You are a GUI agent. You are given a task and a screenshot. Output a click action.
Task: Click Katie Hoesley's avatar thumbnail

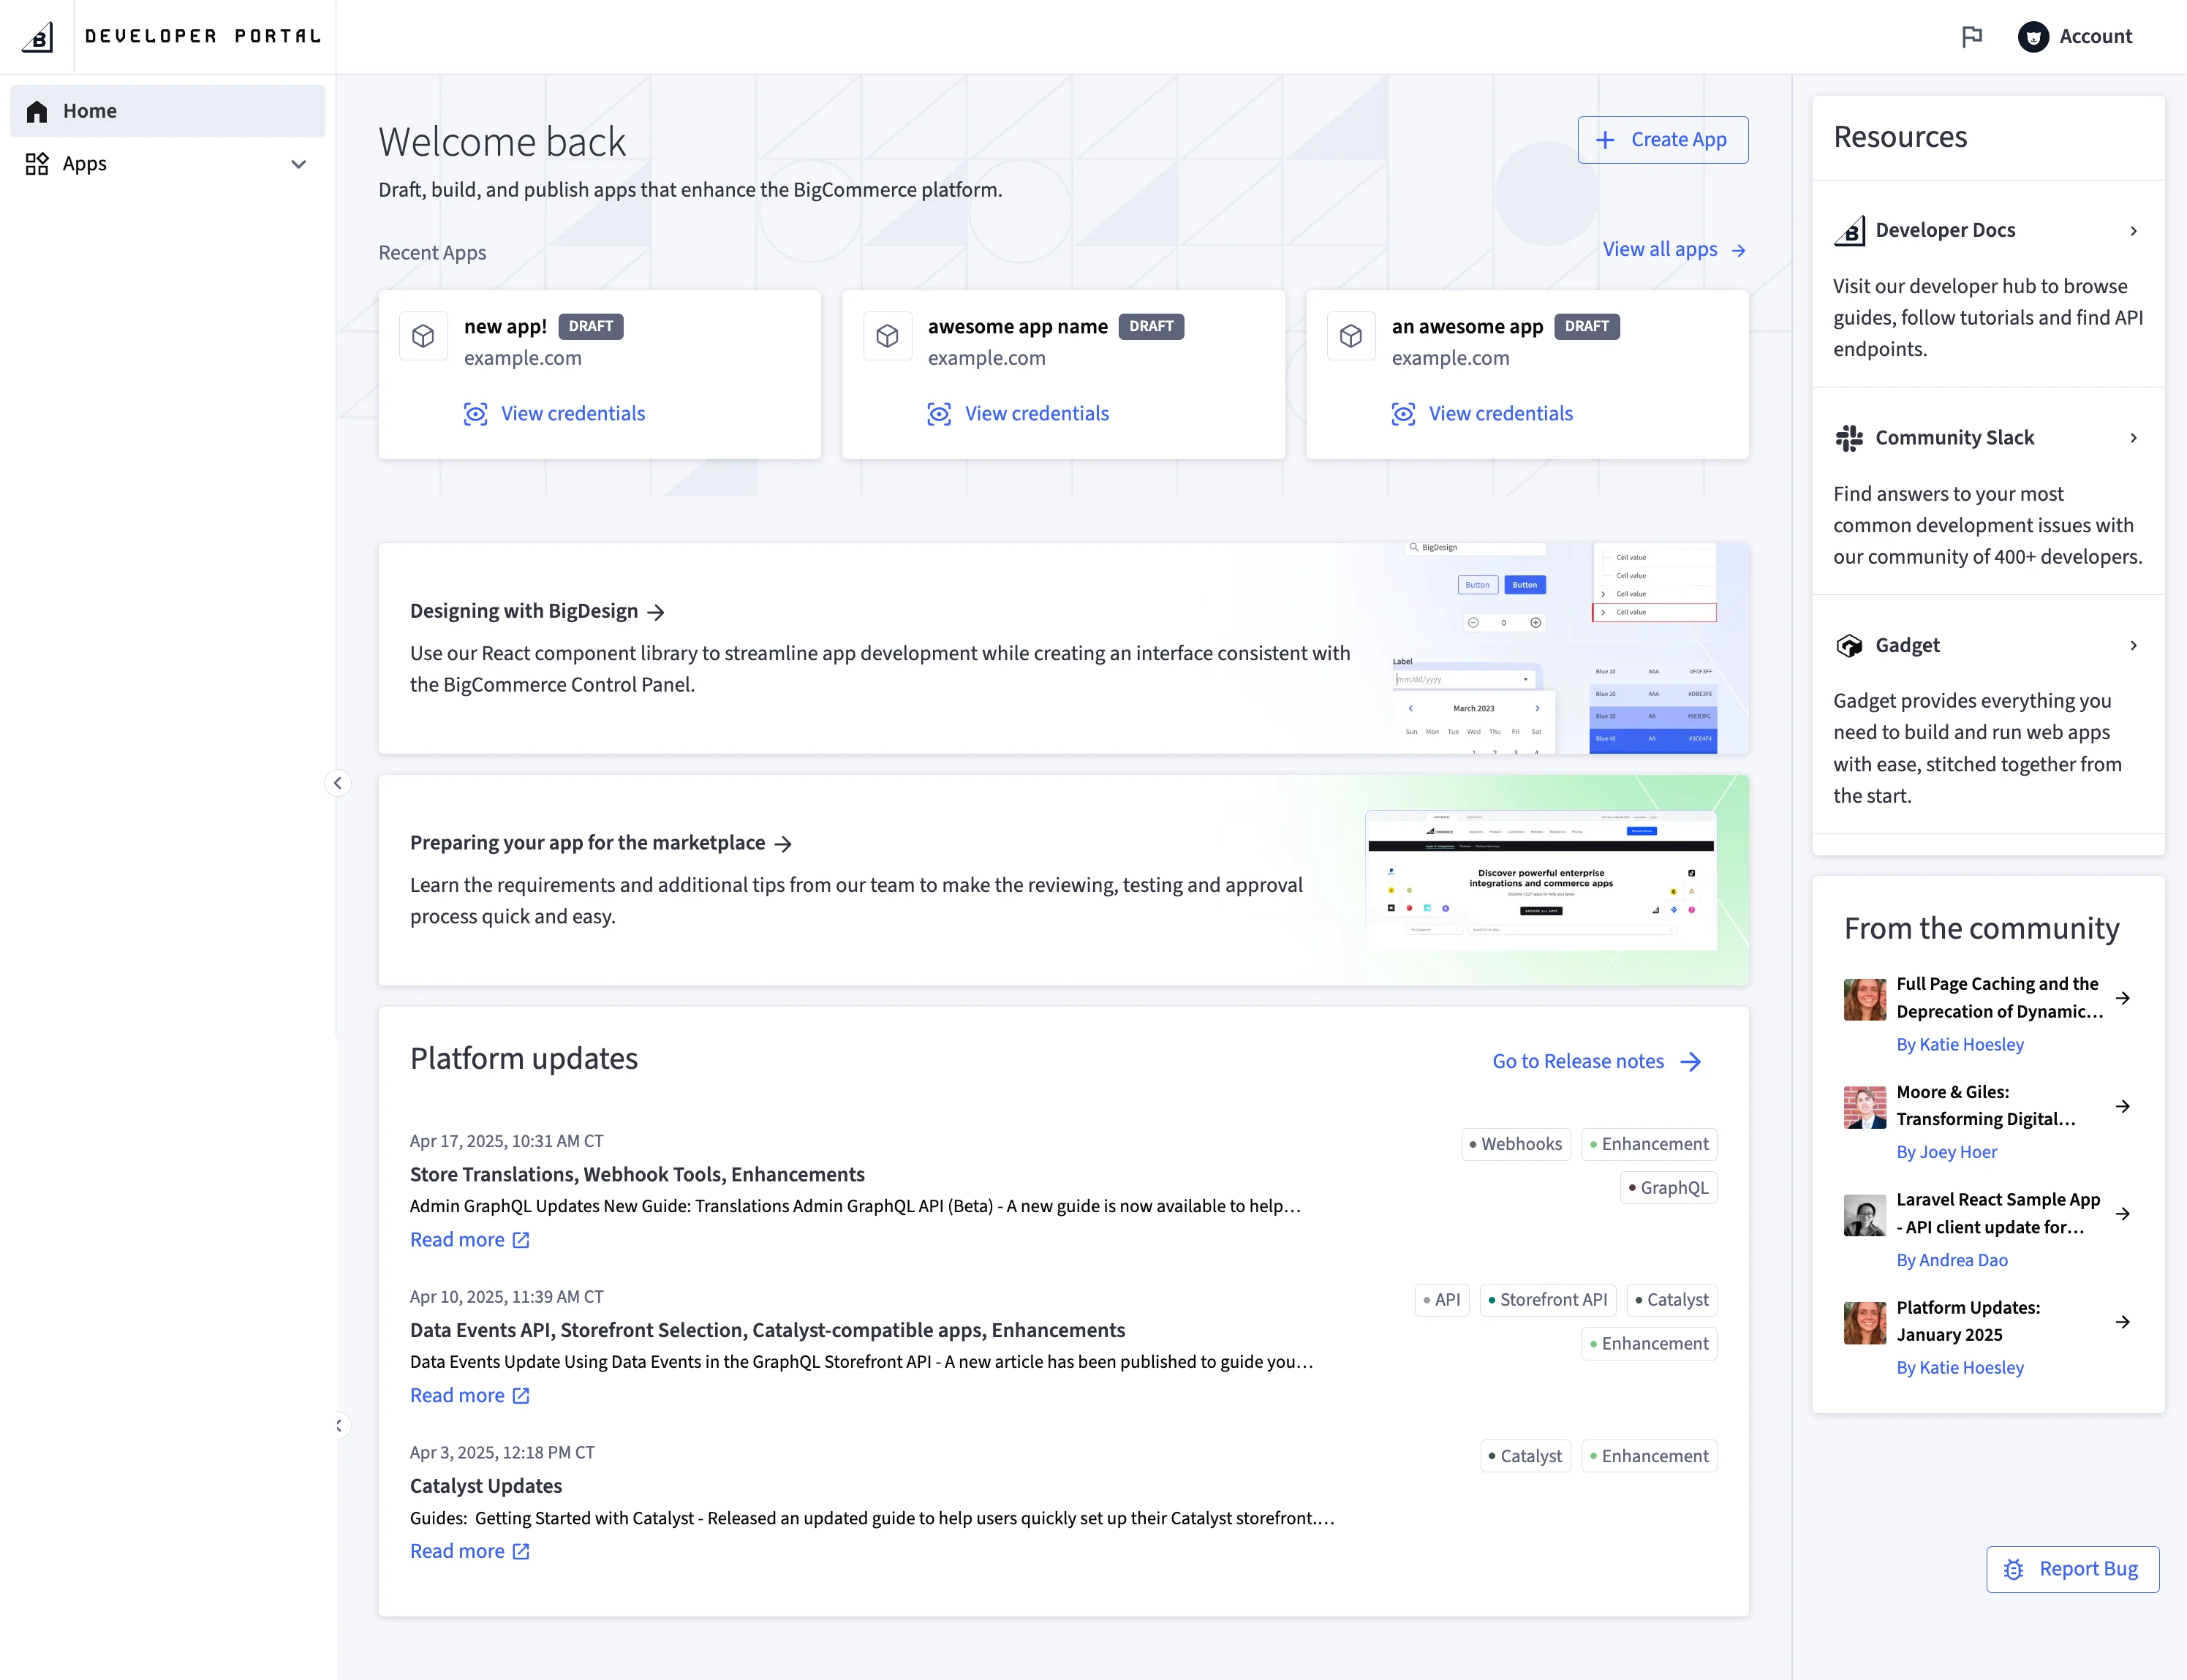pos(1864,998)
